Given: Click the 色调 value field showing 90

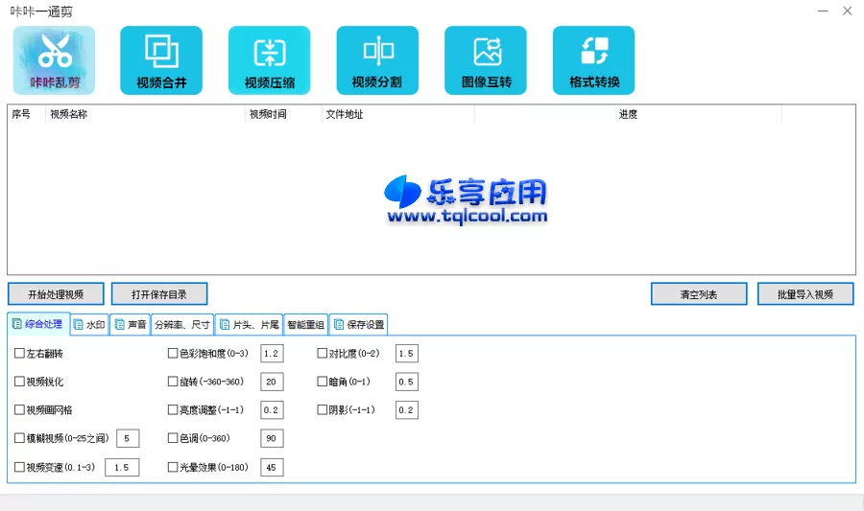Looking at the screenshot, I should 272,438.
